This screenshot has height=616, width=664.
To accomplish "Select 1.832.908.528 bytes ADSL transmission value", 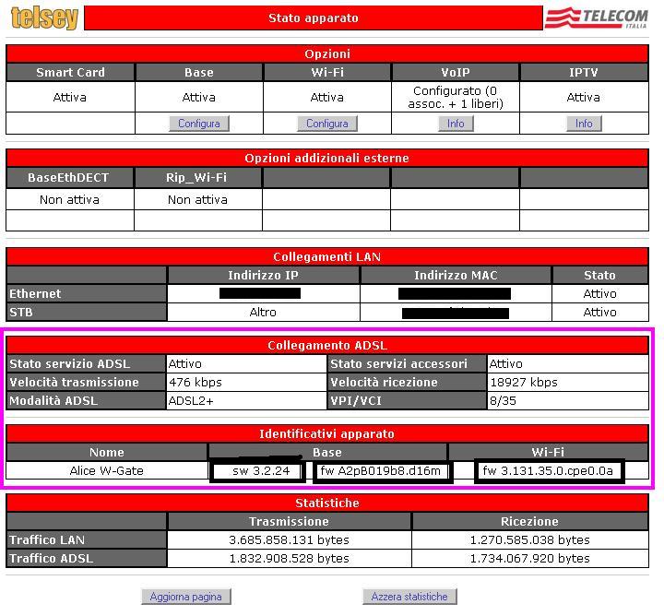I will pyautogui.click(x=290, y=559).
